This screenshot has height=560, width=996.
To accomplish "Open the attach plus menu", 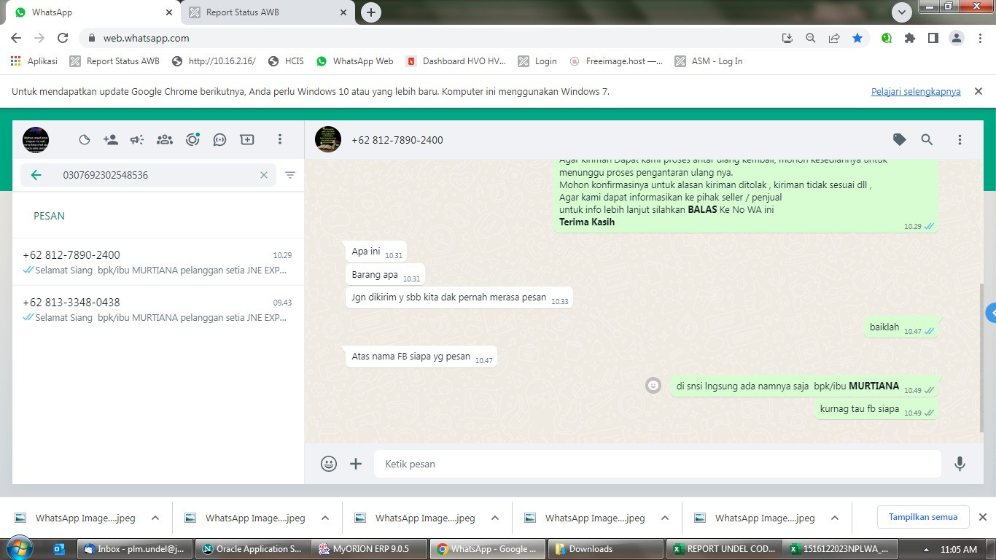I will click(x=356, y=464).
